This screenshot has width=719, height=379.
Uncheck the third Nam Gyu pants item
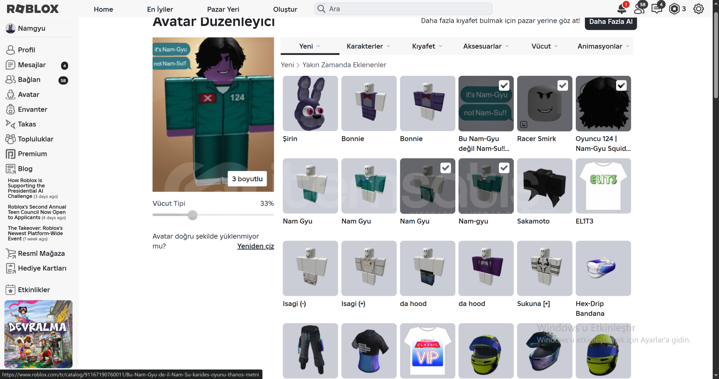(x=446, y=168)
